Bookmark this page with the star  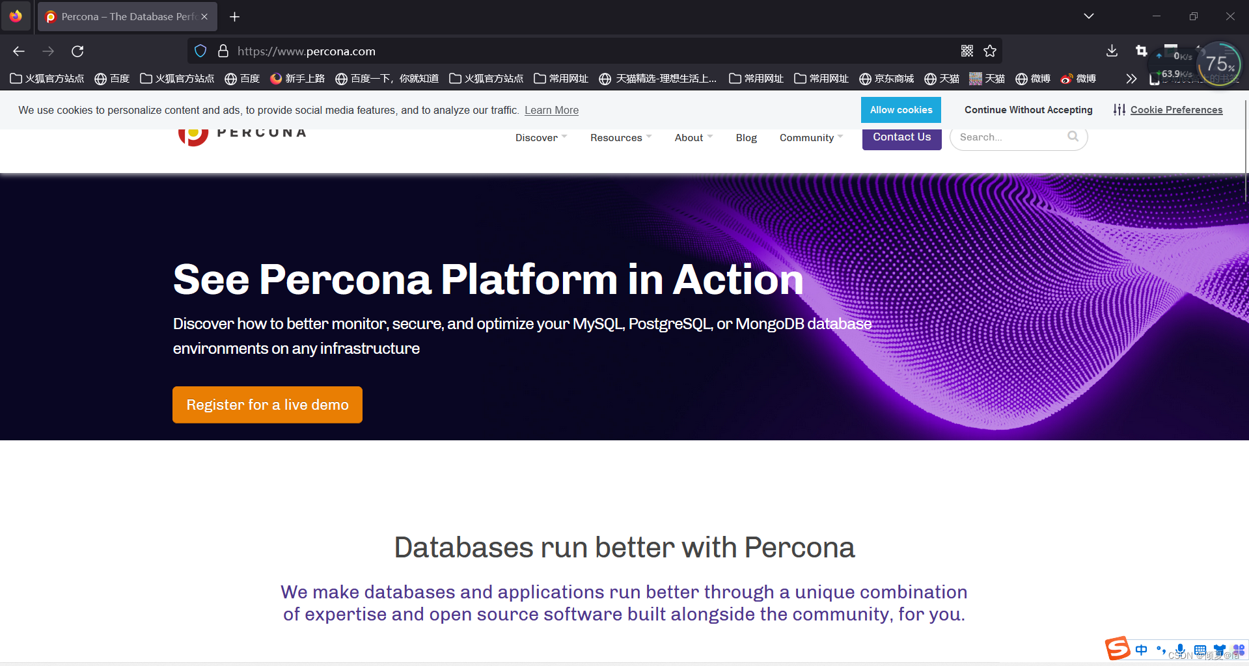(990, 51)
